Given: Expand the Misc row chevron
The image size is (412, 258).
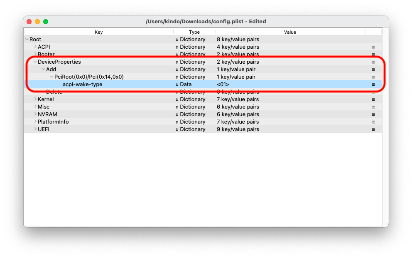Looking at the screenshot, I should pyautogui.click(x=35, y=107).
